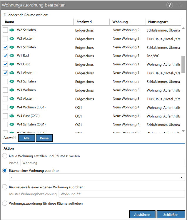This screenshot has height=220, width=187.
Task: Click 'Neue Wohnung 1' in W1 Abstell row
Action: tap(126, 73)
